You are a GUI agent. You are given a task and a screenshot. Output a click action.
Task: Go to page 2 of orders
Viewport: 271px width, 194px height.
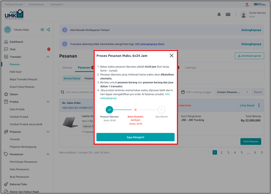point(222,152)
